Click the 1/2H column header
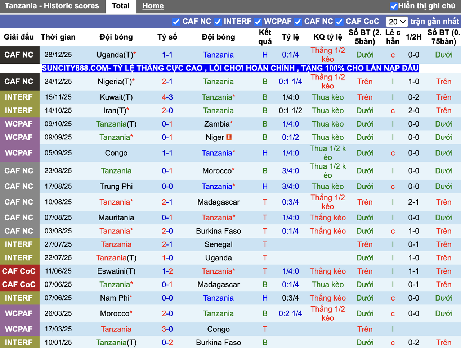 [x=414, y=37]
